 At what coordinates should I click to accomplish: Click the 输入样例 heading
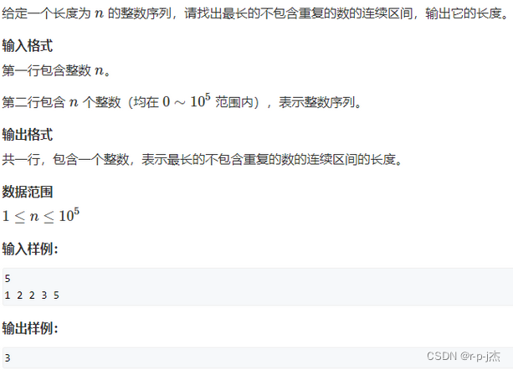pos(30,249)
